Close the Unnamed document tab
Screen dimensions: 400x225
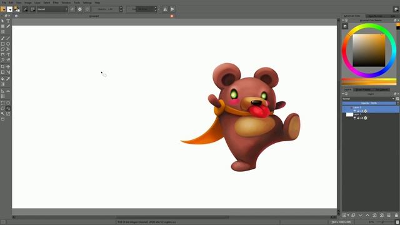(172, 16)
